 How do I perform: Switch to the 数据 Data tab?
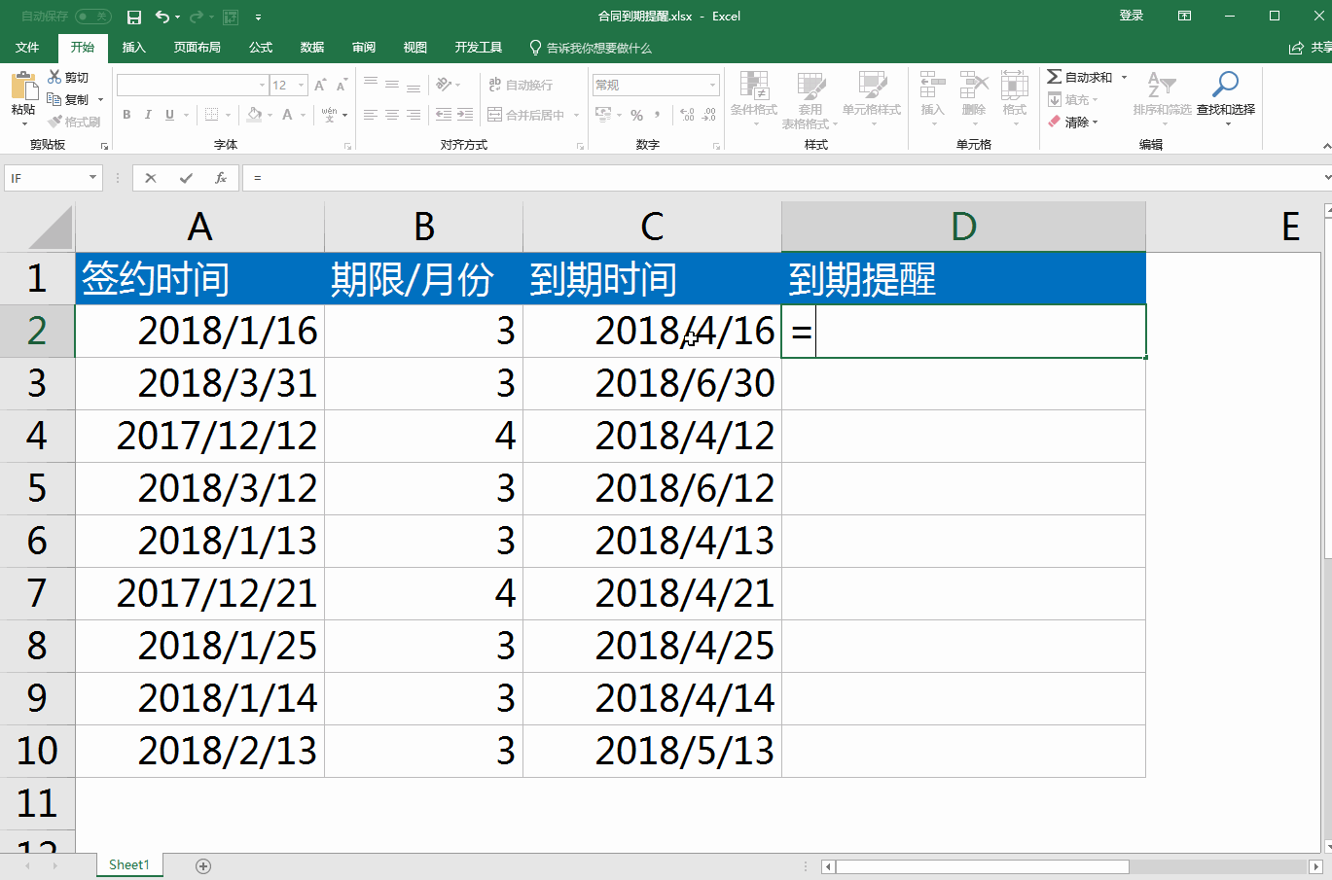(x=312, y=48)
